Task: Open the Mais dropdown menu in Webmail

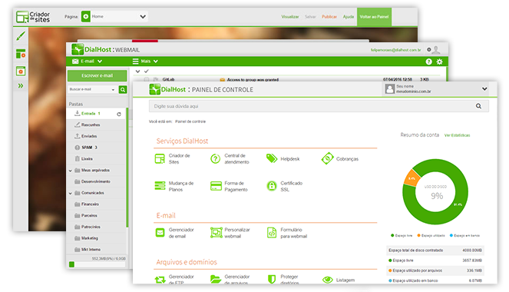Action: [145, 61]
